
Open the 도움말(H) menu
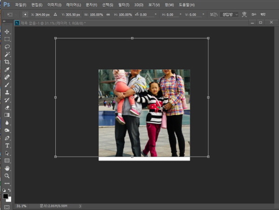pyautogui.click(x=186, y=5)
